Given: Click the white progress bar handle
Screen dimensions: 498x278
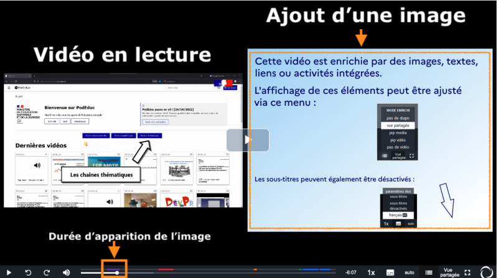Looking at the screenshot, I should tap(117, 272).
